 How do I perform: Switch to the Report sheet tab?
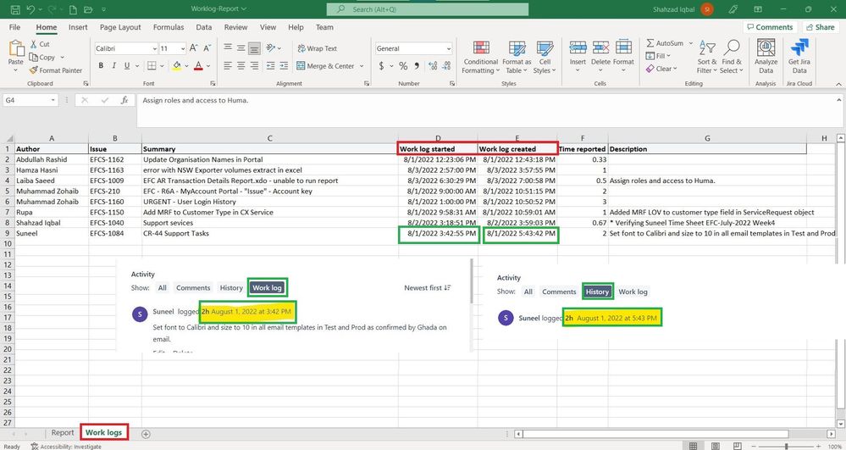click(63, 433)
